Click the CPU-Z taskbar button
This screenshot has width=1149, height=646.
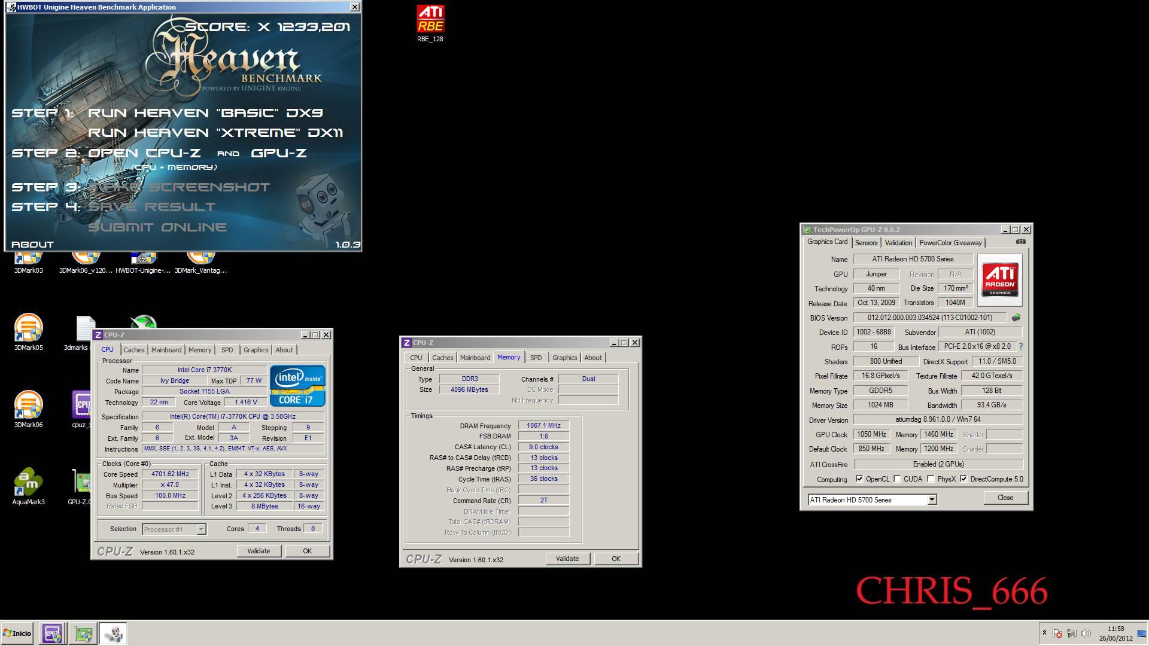pyautogui.click(x=52, y=633)
